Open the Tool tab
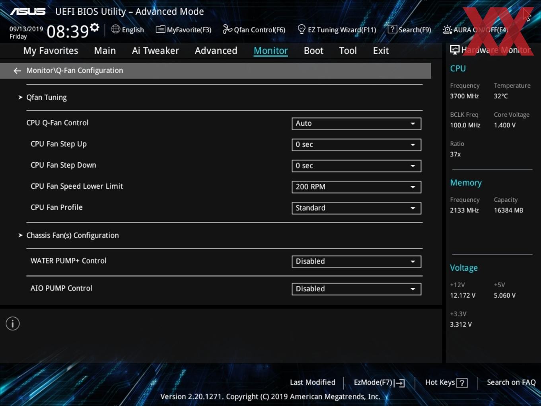Image resolution: width=541 pixels, height=406 pixels. 348,51
